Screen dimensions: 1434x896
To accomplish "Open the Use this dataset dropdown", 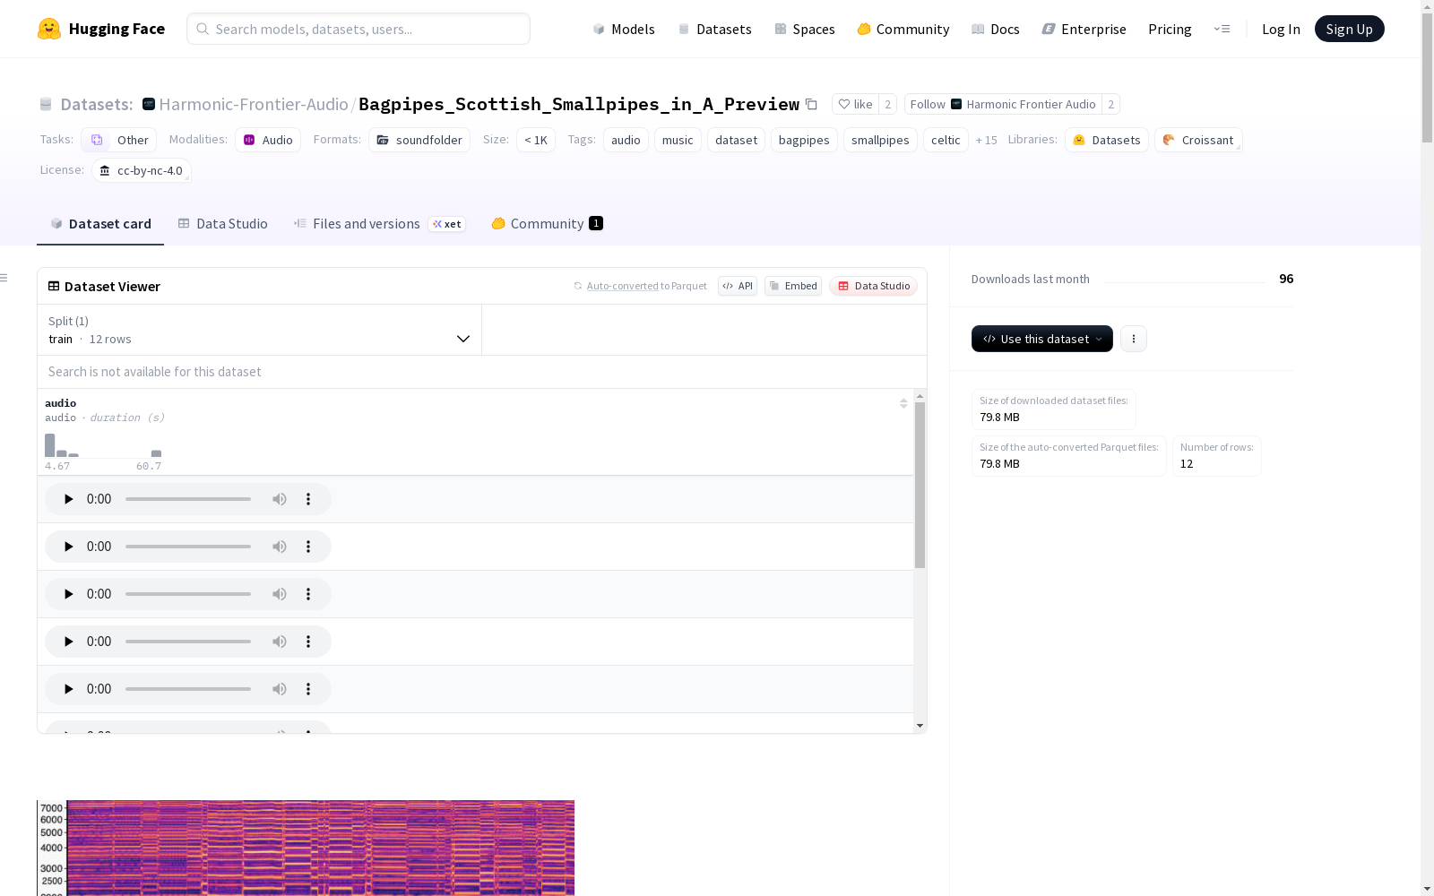I will pos(1041,339).
